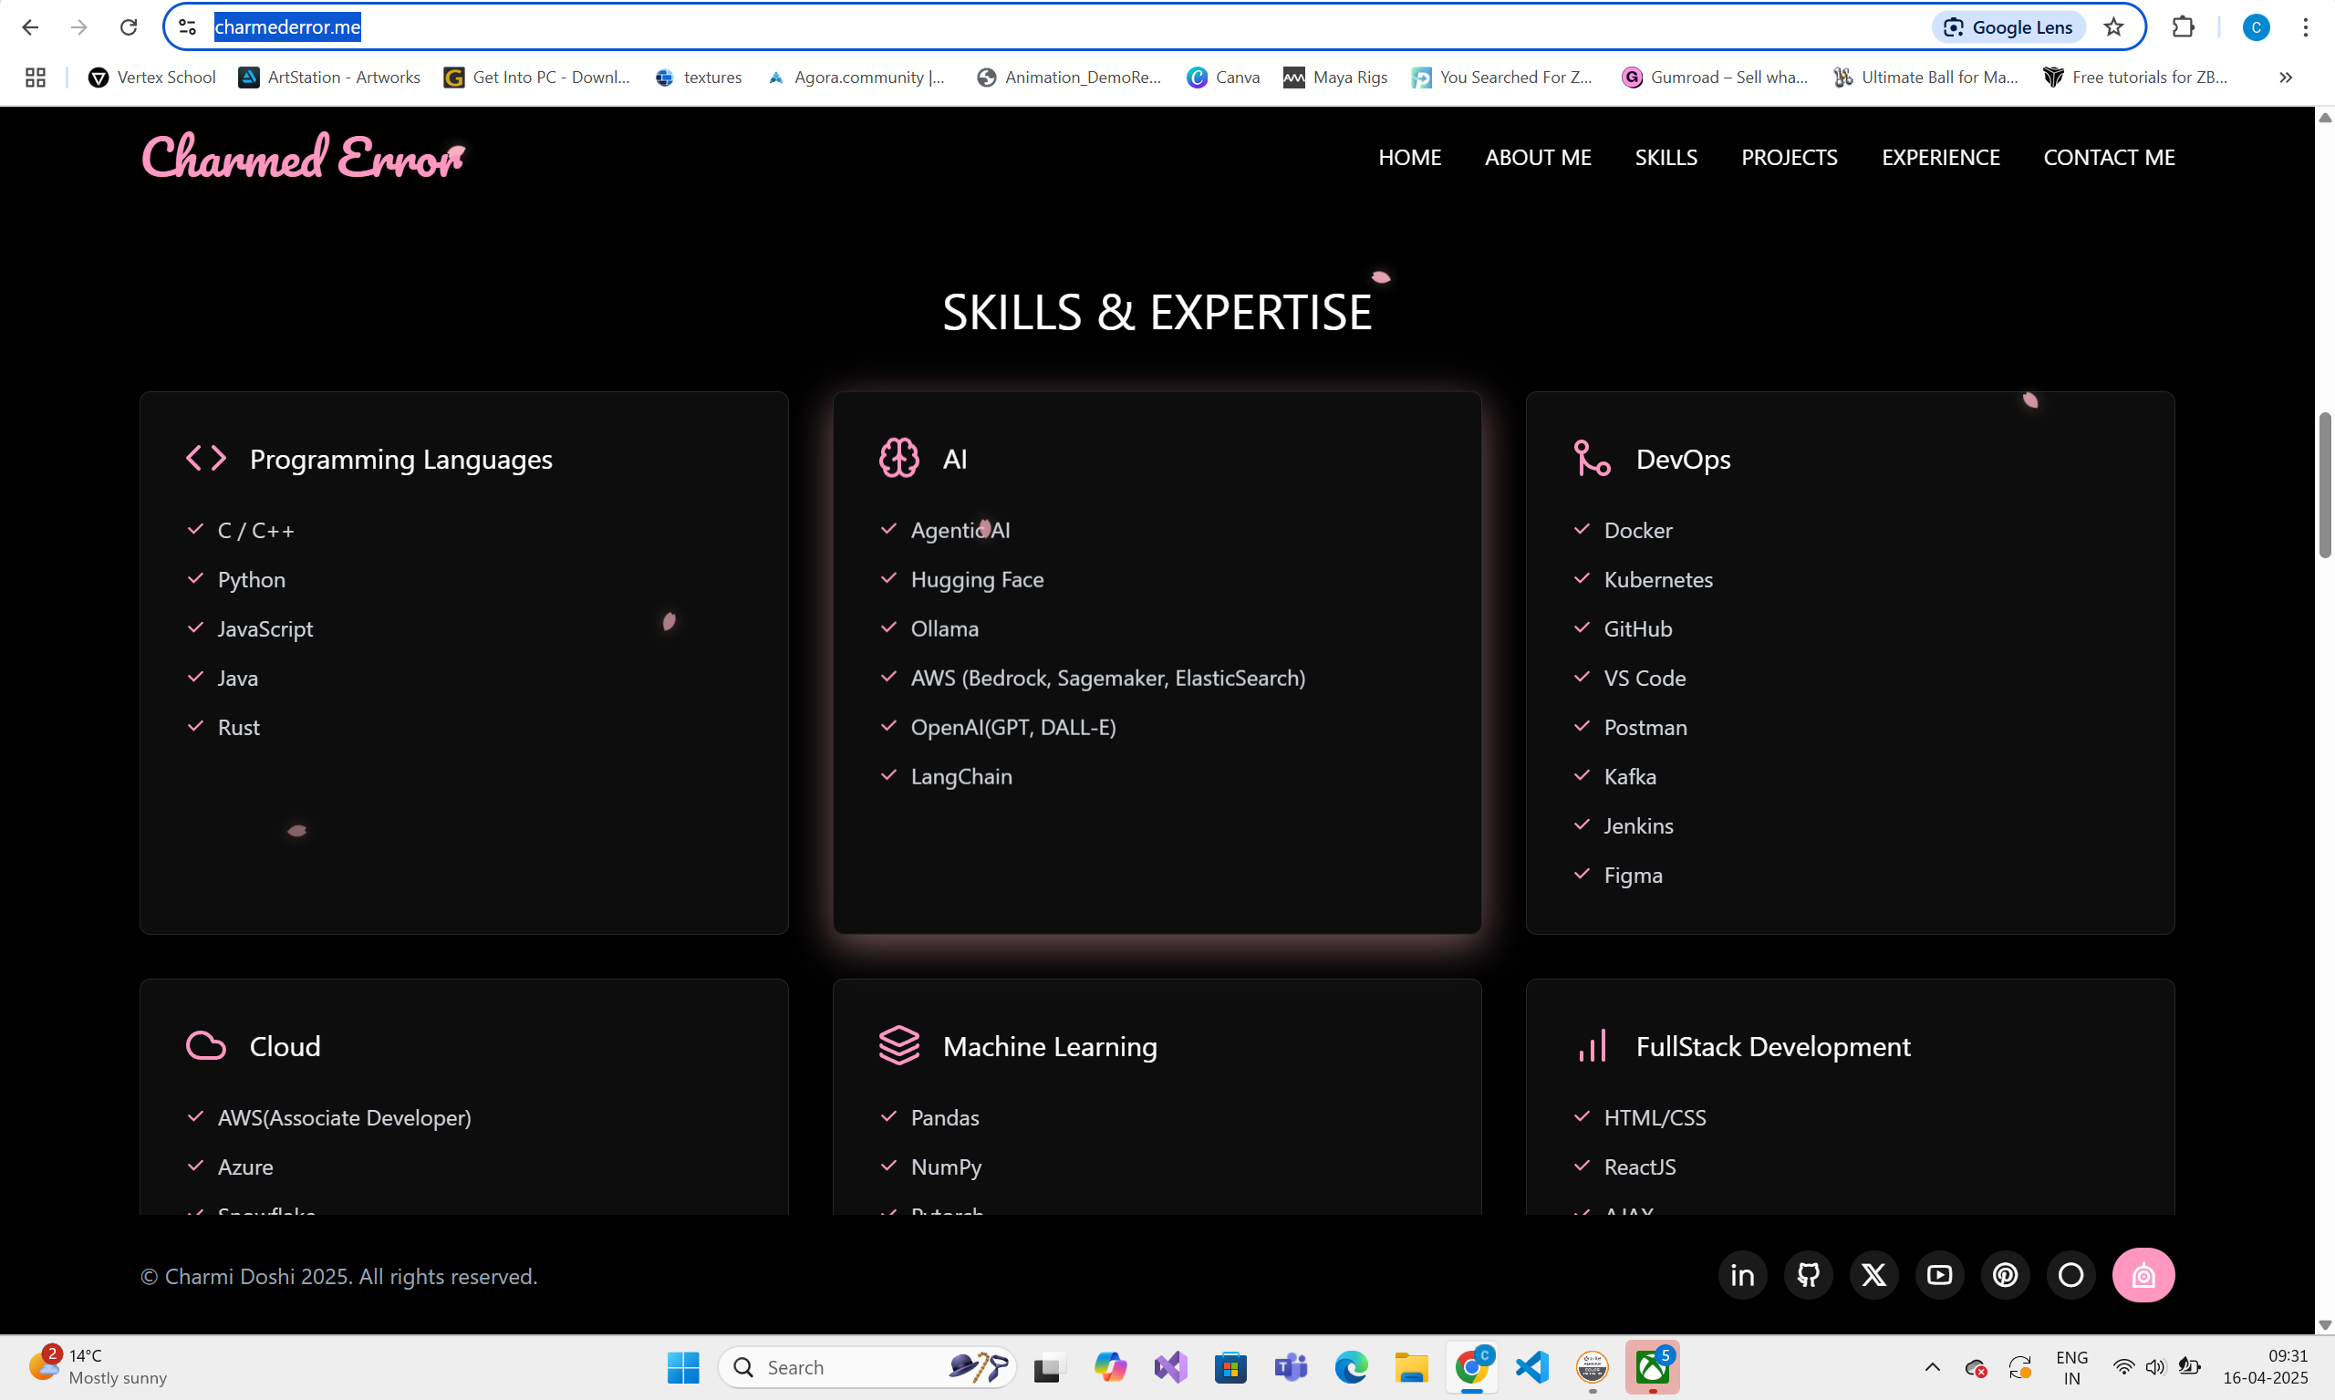The image size is (2335, 1400).
Task: Navigate to PROJECTS section
Action: point(1789,158)
